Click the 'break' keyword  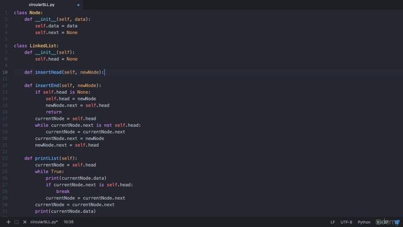[x=63, y=192]
